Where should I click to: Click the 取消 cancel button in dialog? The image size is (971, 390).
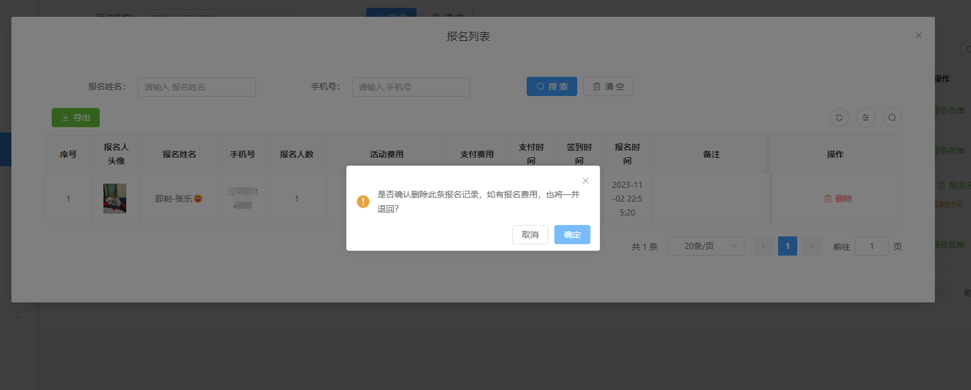point(530,235)
